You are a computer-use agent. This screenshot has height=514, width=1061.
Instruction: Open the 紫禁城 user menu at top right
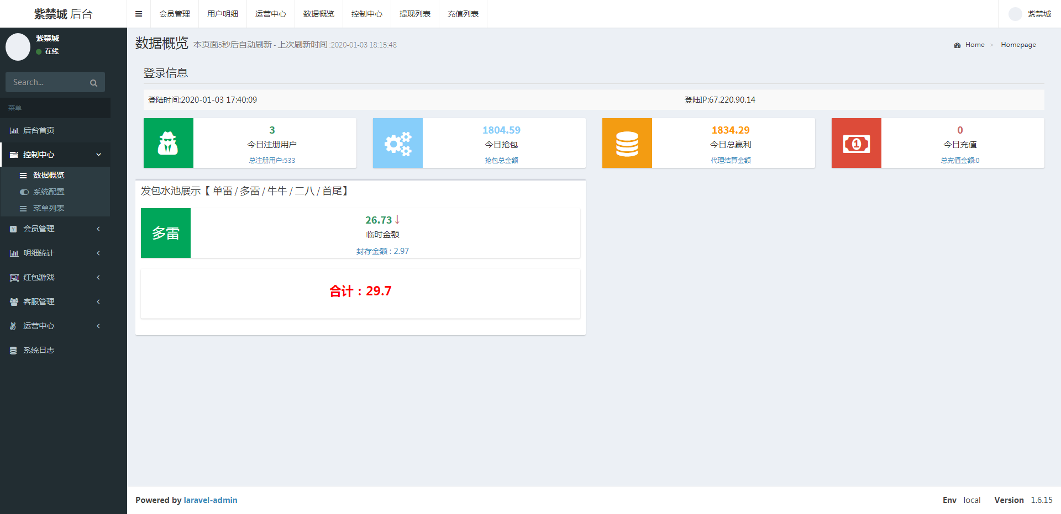(x=1030, y=14)
